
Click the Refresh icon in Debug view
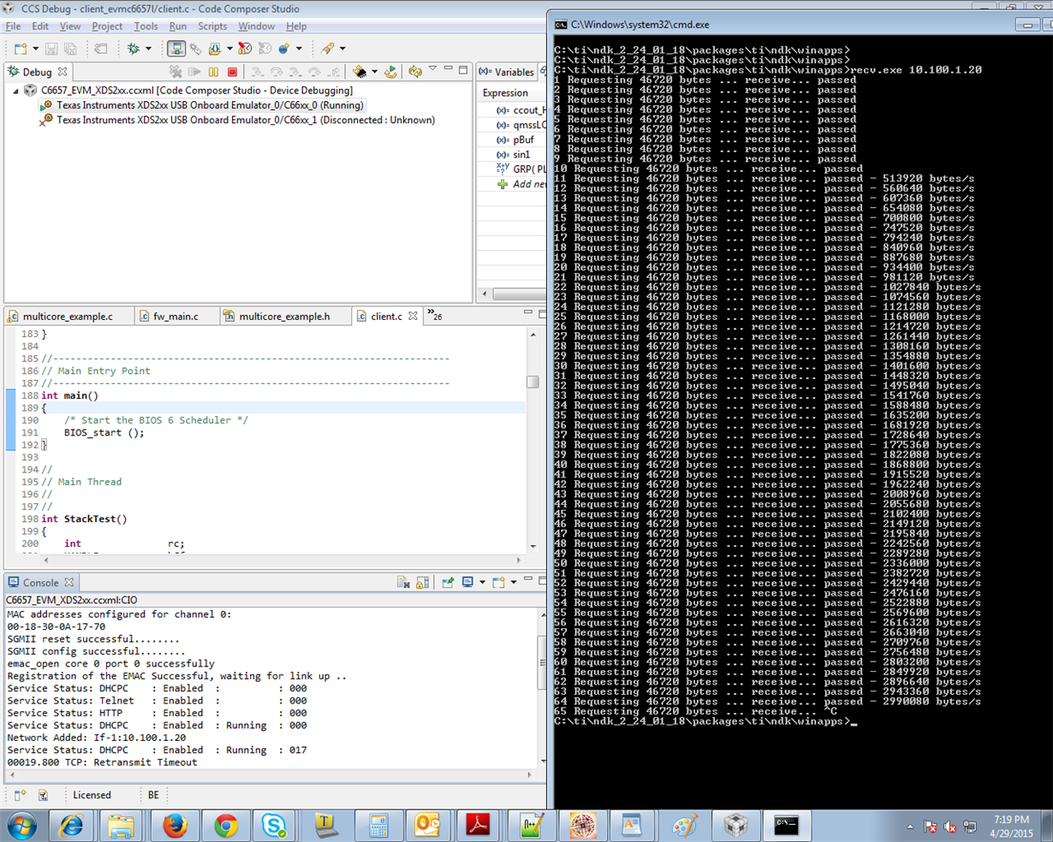[415, 73]
